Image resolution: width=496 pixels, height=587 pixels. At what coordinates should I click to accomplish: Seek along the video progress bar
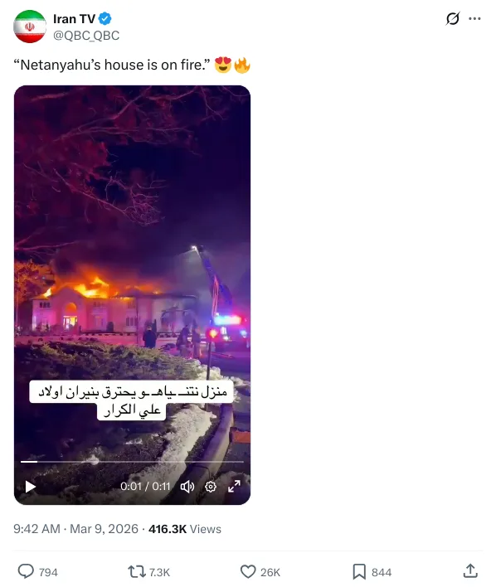(x=132, y=462)
